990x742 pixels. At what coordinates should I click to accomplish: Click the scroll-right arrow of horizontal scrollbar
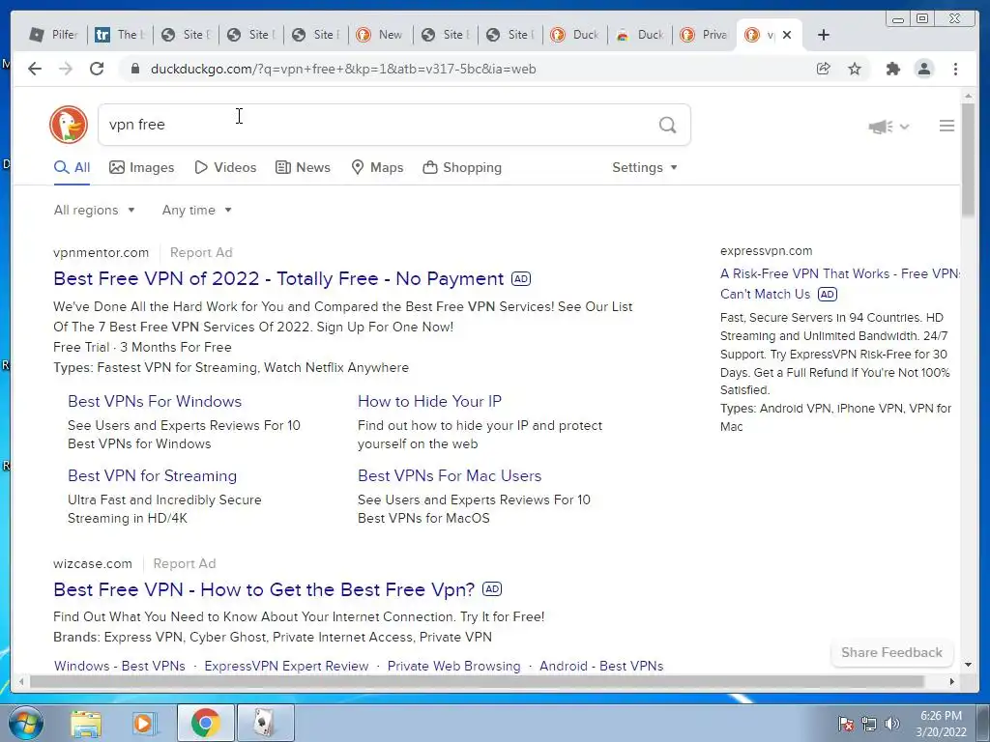coord(952,681)
